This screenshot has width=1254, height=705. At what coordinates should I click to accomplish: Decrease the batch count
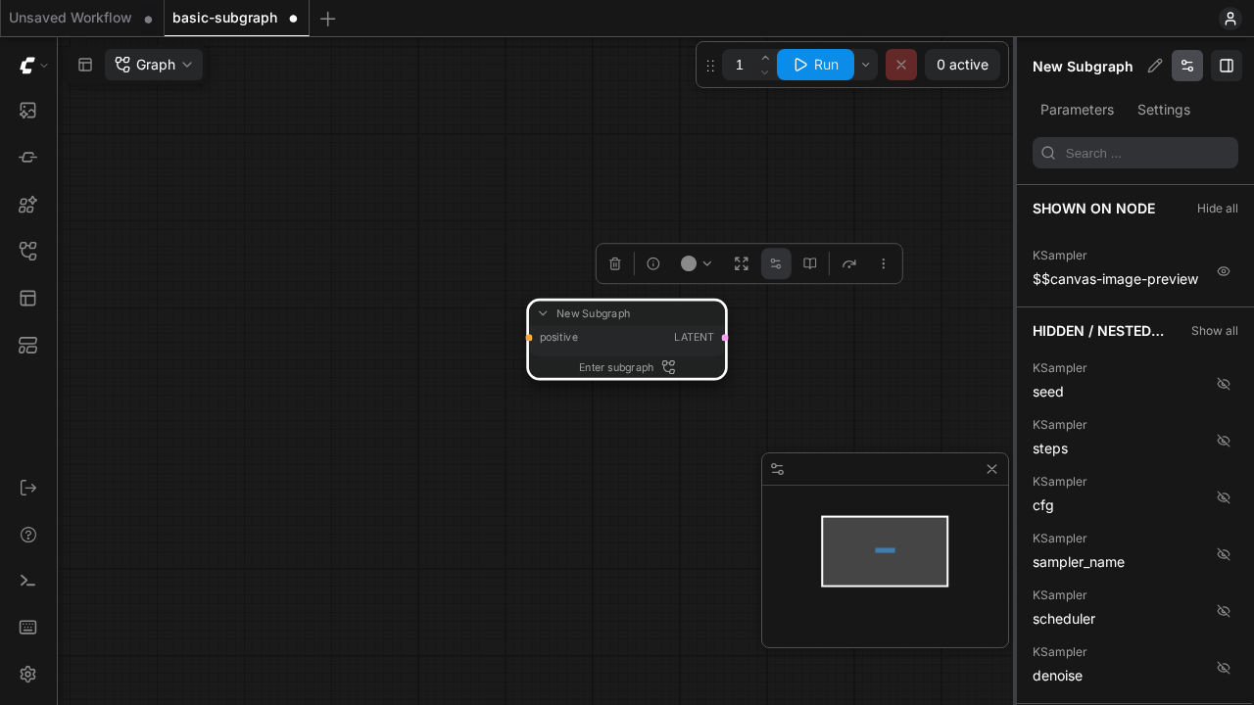click(x=765, y=72)
